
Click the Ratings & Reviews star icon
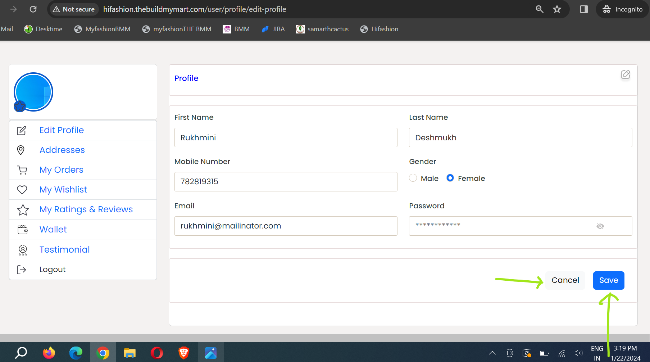[x=23, y=210]
